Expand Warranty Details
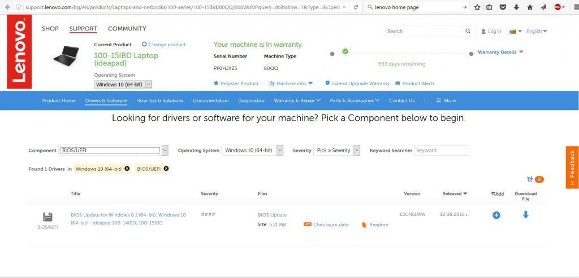Screen dimensions: 579x278 [x=501, y=52]
